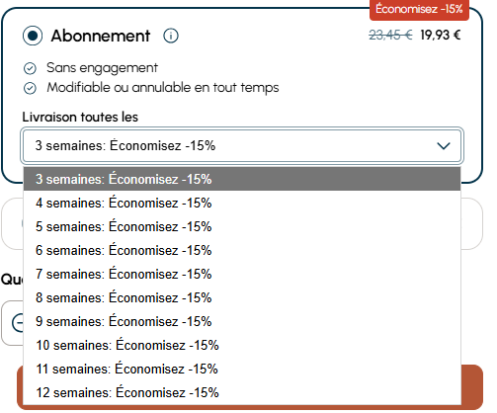497x413 pixels.
Task: Collapse the delivery frequency dropdown chevron
Action: (x=444, y=145)
